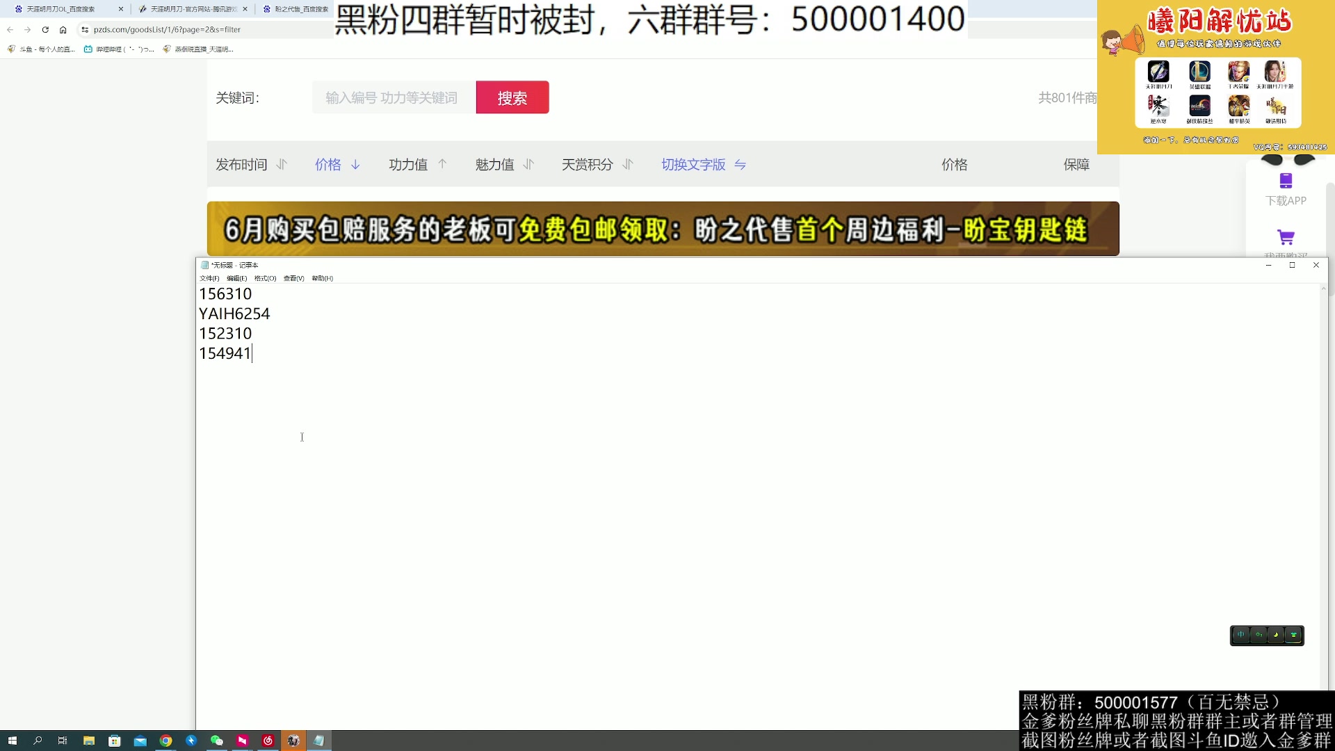Click the 王者荣耀 game icon

1238,72
